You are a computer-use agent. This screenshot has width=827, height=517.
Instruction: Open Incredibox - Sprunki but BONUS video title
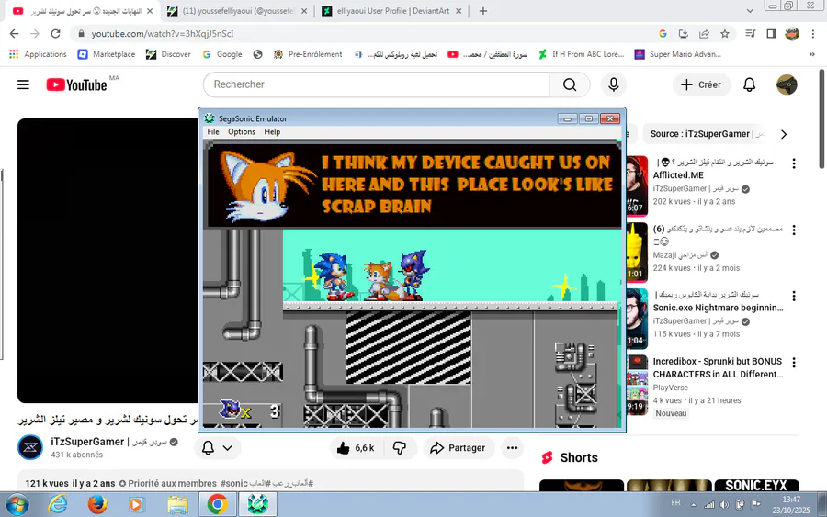click(718, 368)
